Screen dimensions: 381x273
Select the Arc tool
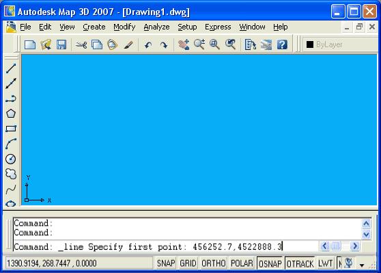coord(11,144)
